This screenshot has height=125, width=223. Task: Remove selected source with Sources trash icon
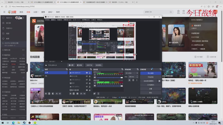[x=74, y=94]
